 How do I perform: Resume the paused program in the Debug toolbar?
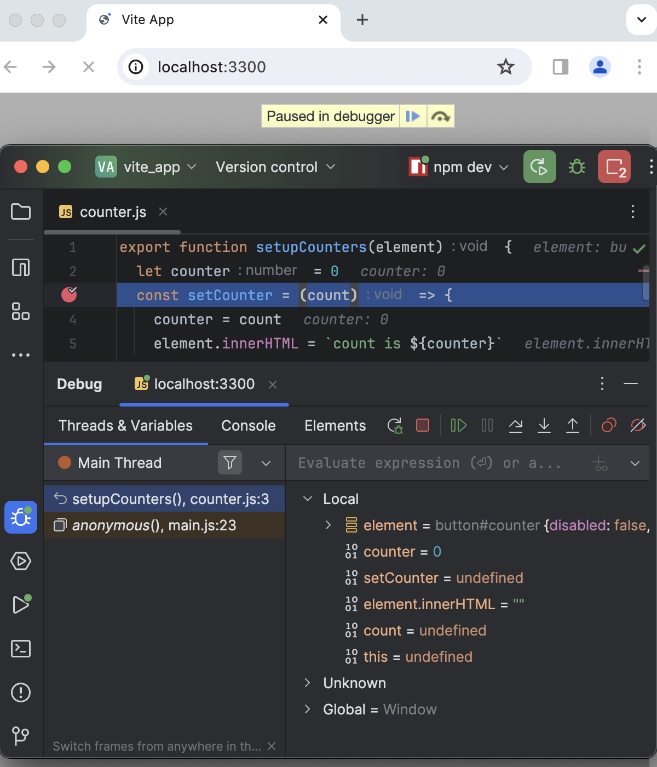pos(458,425)
